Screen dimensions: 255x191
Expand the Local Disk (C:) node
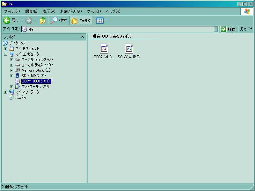(x=12, y=60)
